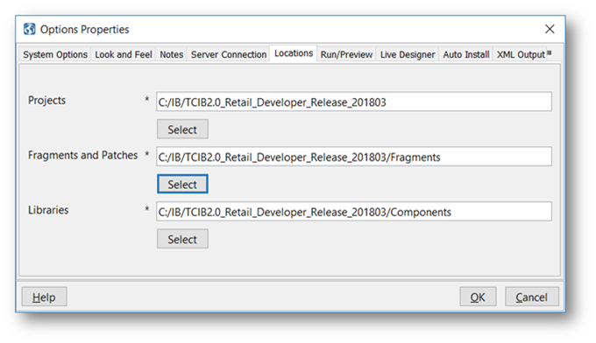Confirm the settings with OK
The width and height of the screenshot is (596, 343).
[478, 297]
